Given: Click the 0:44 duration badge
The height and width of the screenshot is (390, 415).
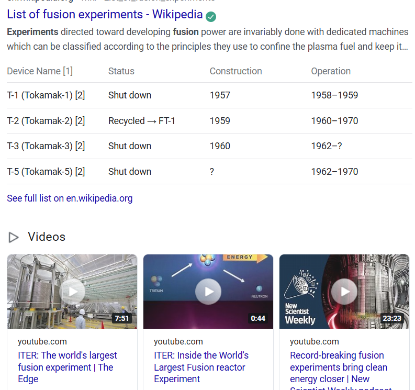Looking at the screenshot, I should [258, 318].
